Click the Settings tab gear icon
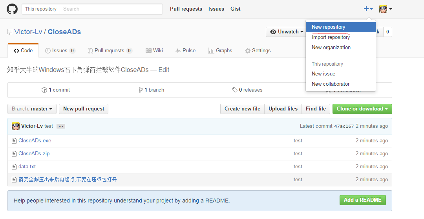 tap(247, 51)
